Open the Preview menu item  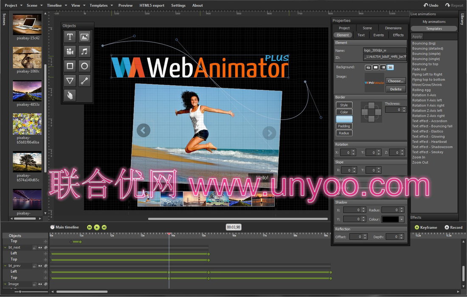point(125,6)
